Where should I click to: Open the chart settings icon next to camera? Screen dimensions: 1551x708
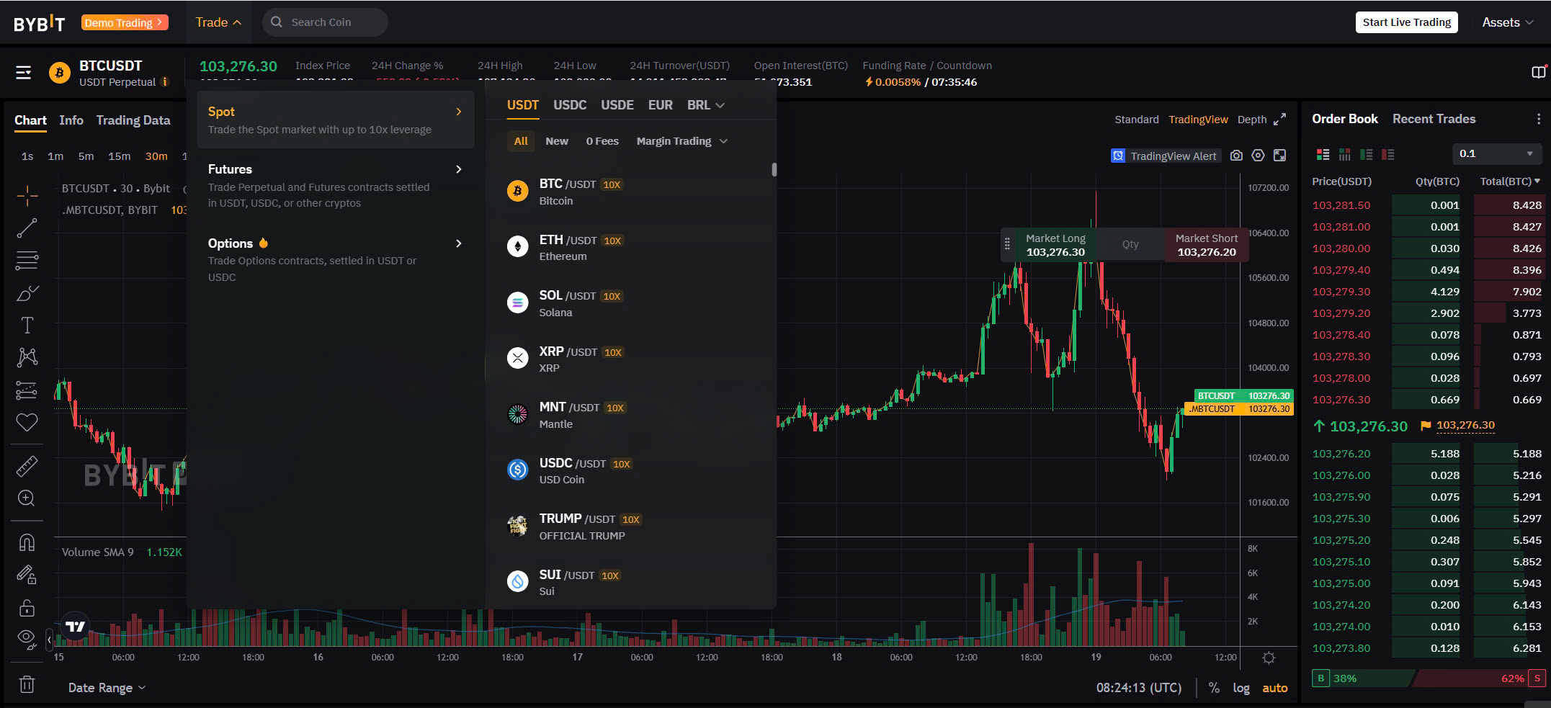tap(1259, 156)
